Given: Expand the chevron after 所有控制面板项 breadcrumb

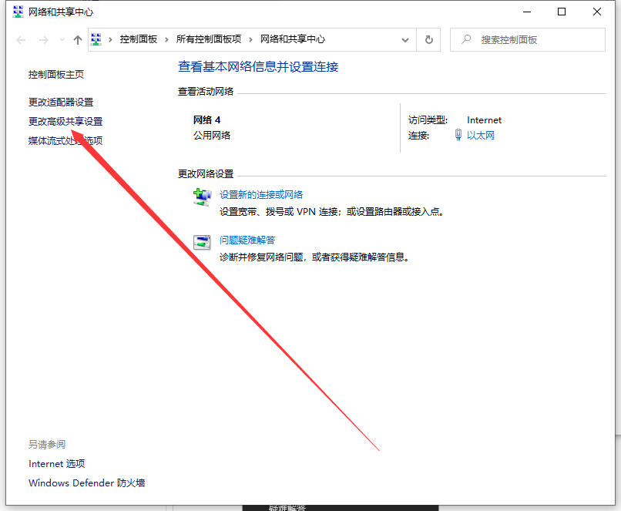Looking at the screenshot, I should coord(251,39).
